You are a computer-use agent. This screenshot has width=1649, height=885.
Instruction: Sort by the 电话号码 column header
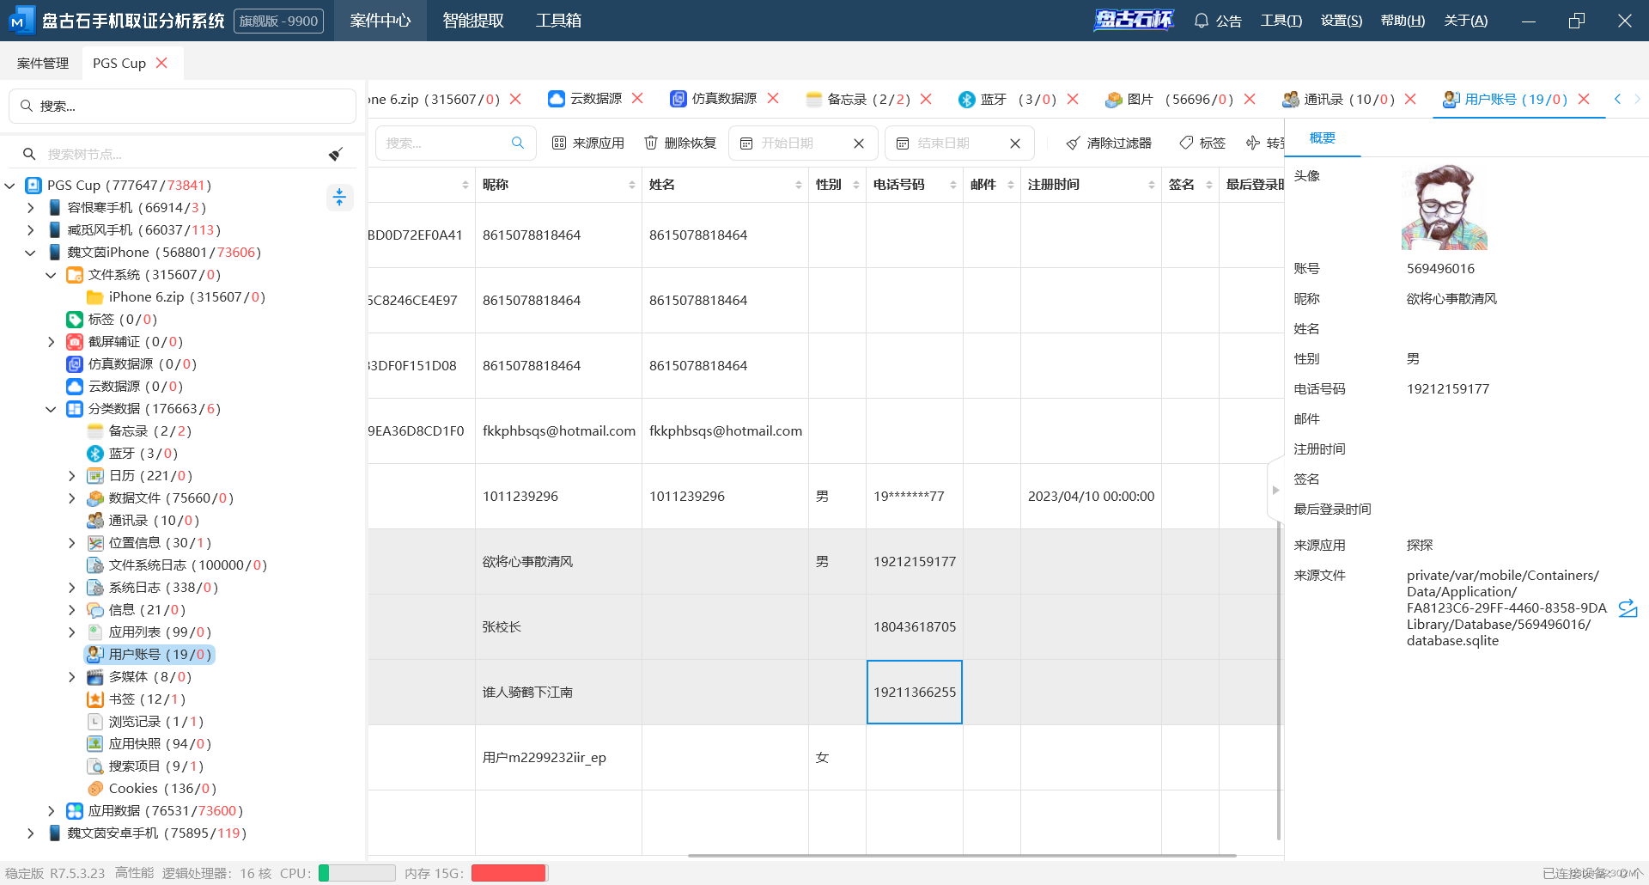tap(914, 185)
